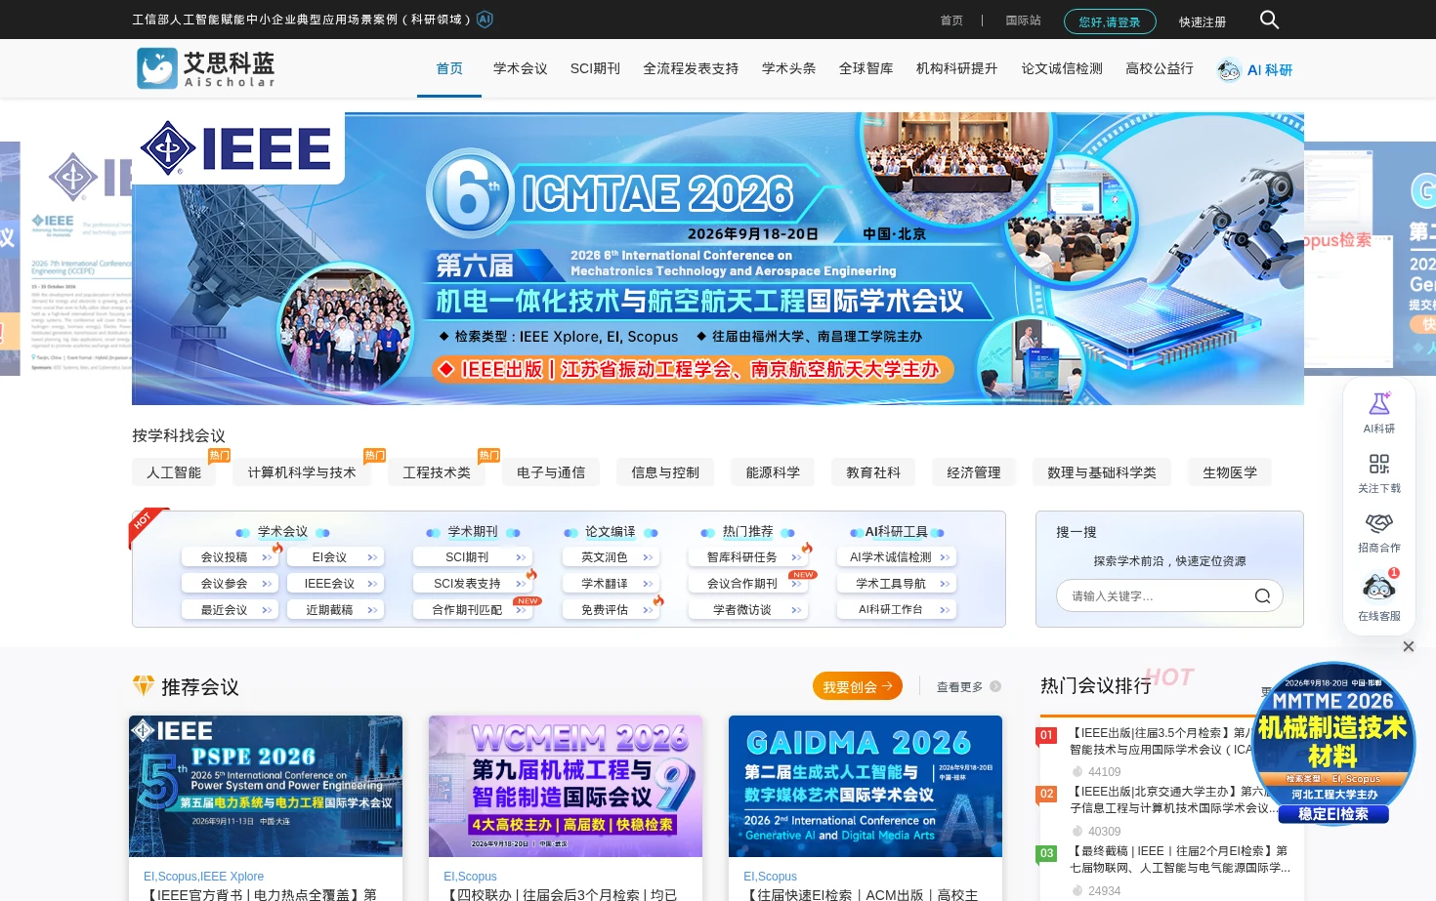Screen dimensions: 1436x901
Task: Select the 经济管理 category
Action: point(974,472)
